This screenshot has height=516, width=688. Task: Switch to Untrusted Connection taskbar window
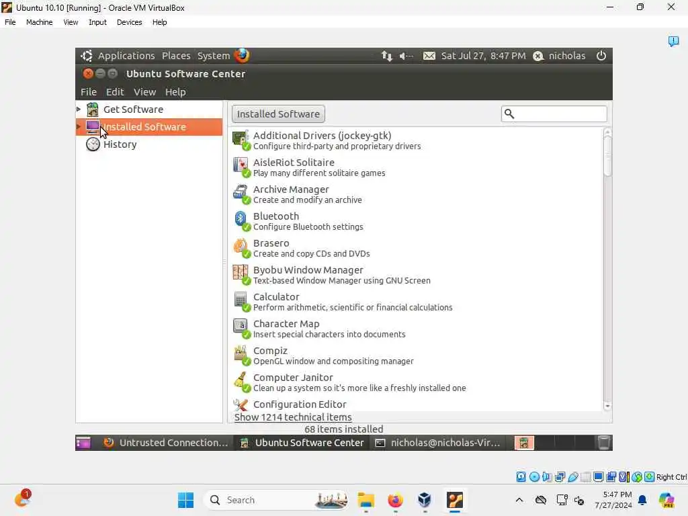click(165, 443)
